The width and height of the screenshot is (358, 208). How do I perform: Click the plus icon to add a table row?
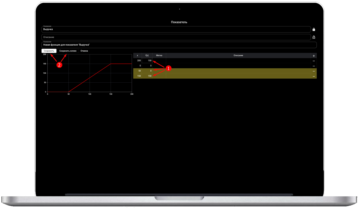314,56
